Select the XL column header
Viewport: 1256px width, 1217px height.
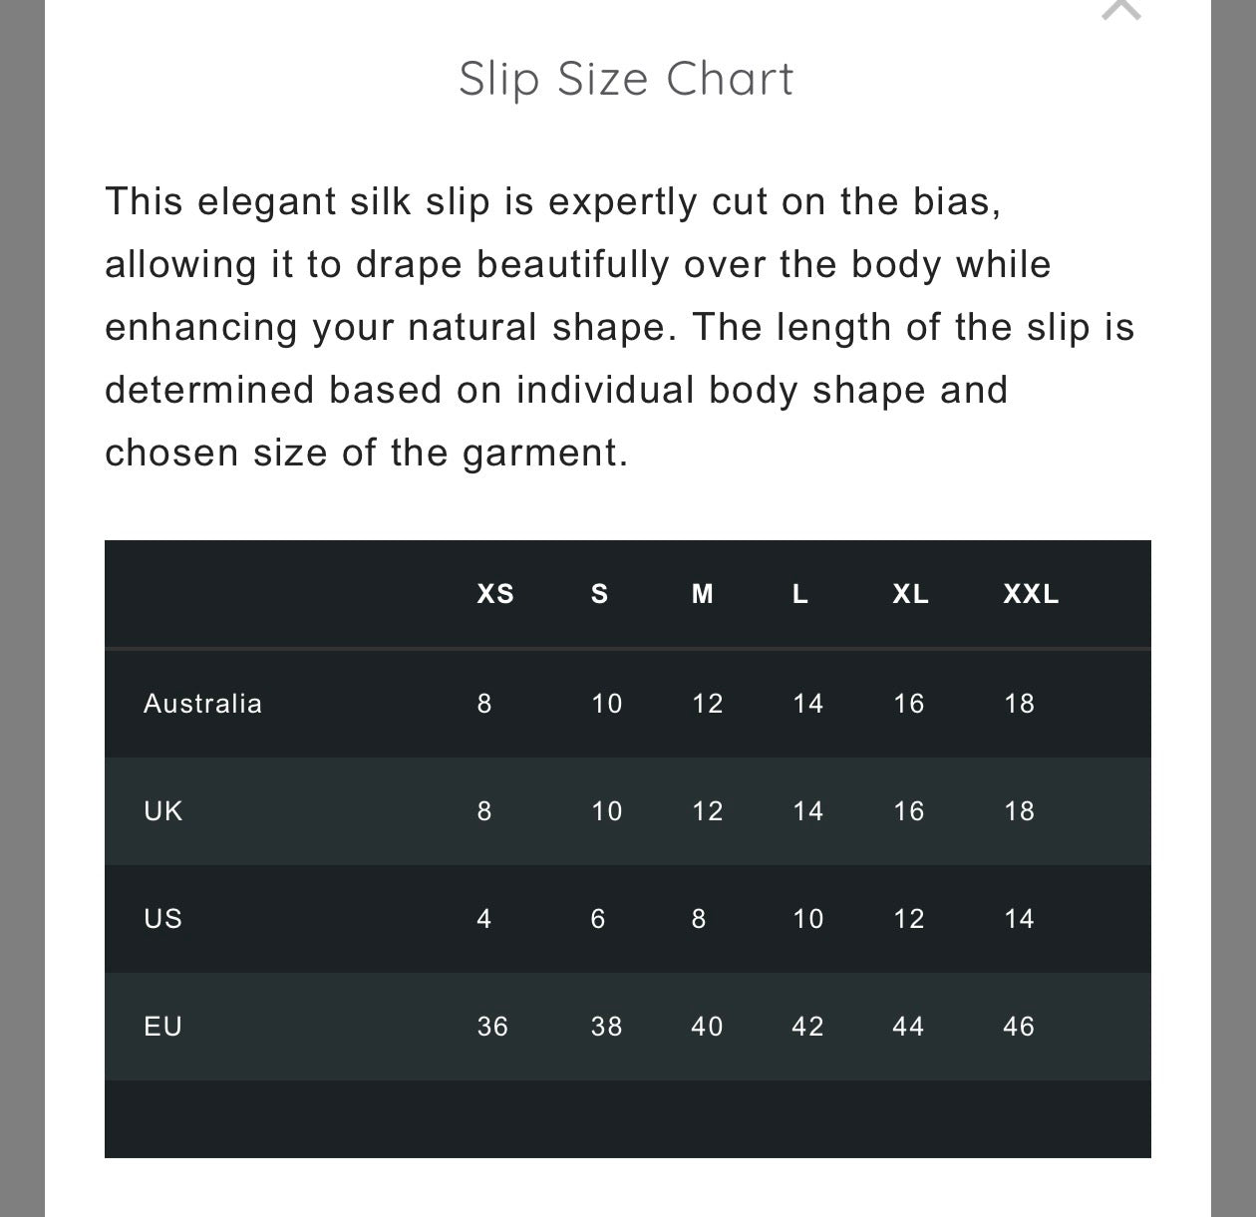910,594
